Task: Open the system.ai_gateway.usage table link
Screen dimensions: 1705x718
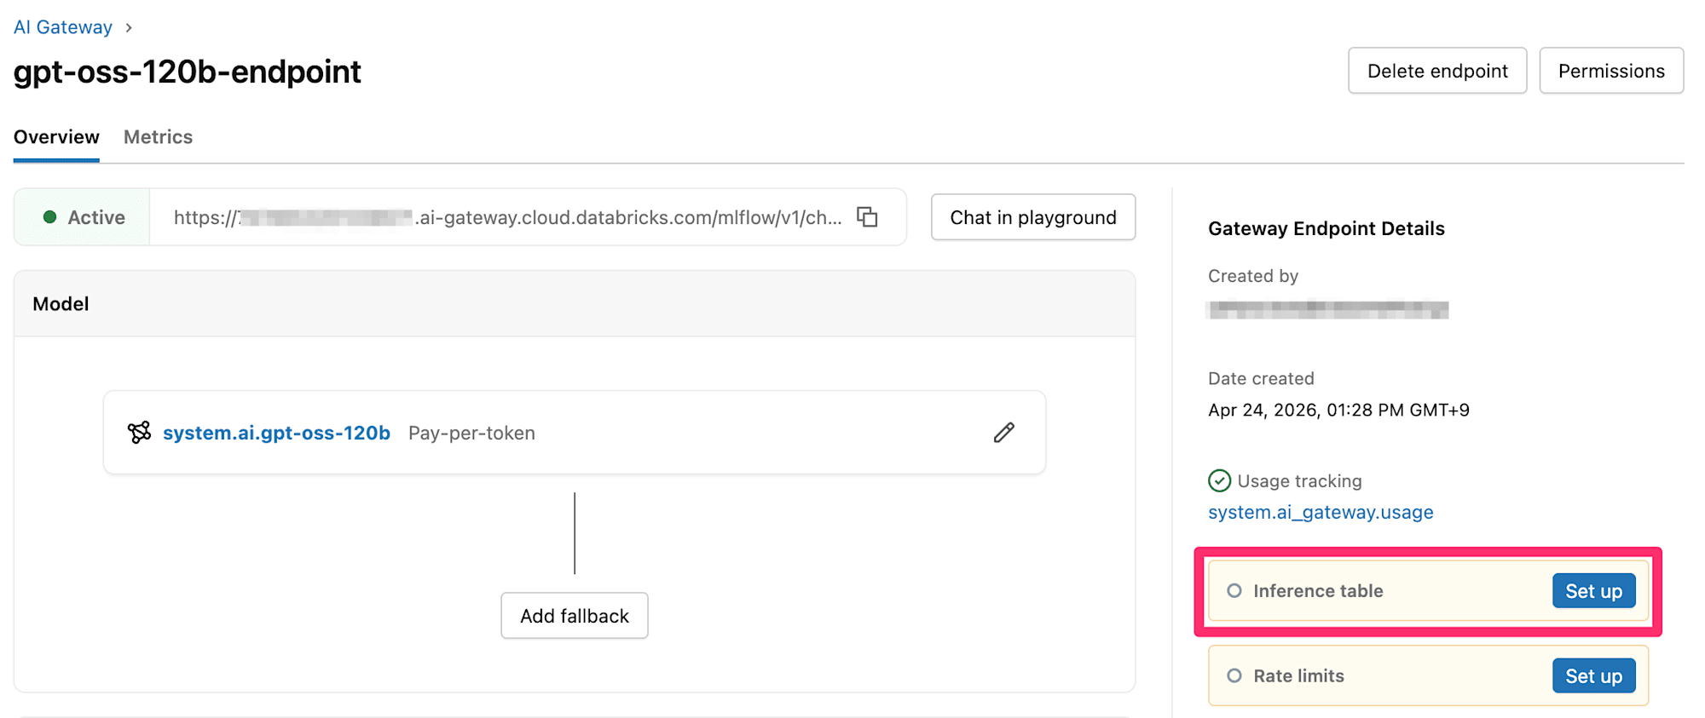Action: point(1321,512)
